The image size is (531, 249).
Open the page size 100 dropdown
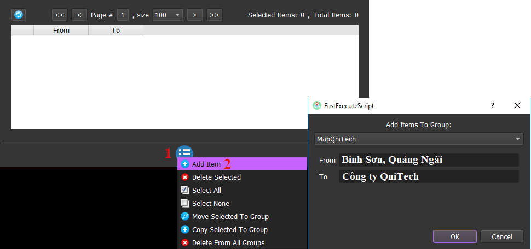168,15
